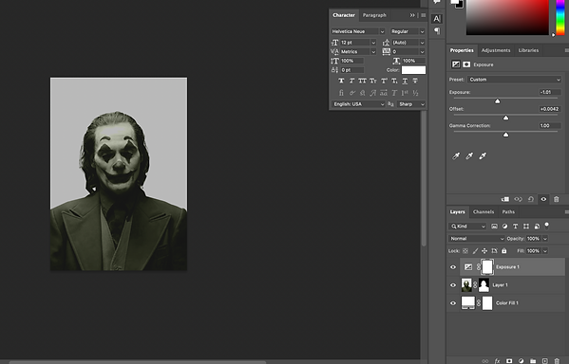Toggle Faux Italic in Character panel

tap(351, 81)
